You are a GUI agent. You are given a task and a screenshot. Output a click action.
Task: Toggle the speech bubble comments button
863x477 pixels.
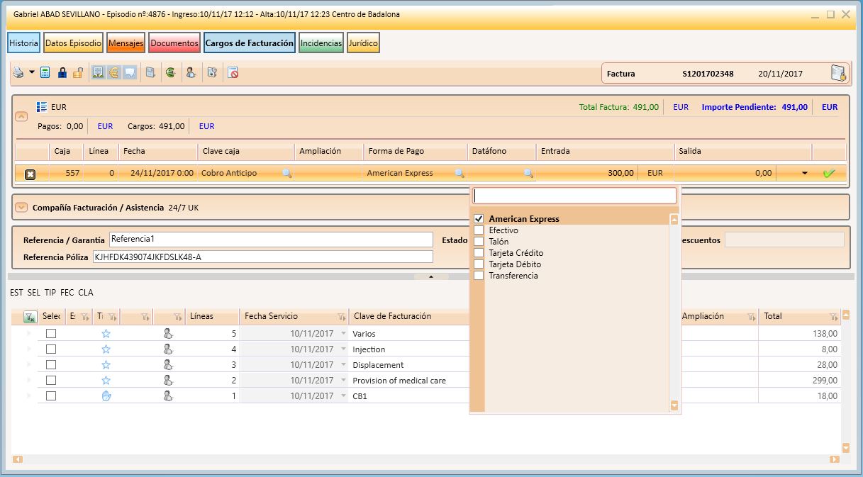click(130, 72)
